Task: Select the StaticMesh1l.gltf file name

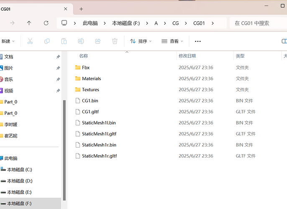Action: click(x=99, y=134)
